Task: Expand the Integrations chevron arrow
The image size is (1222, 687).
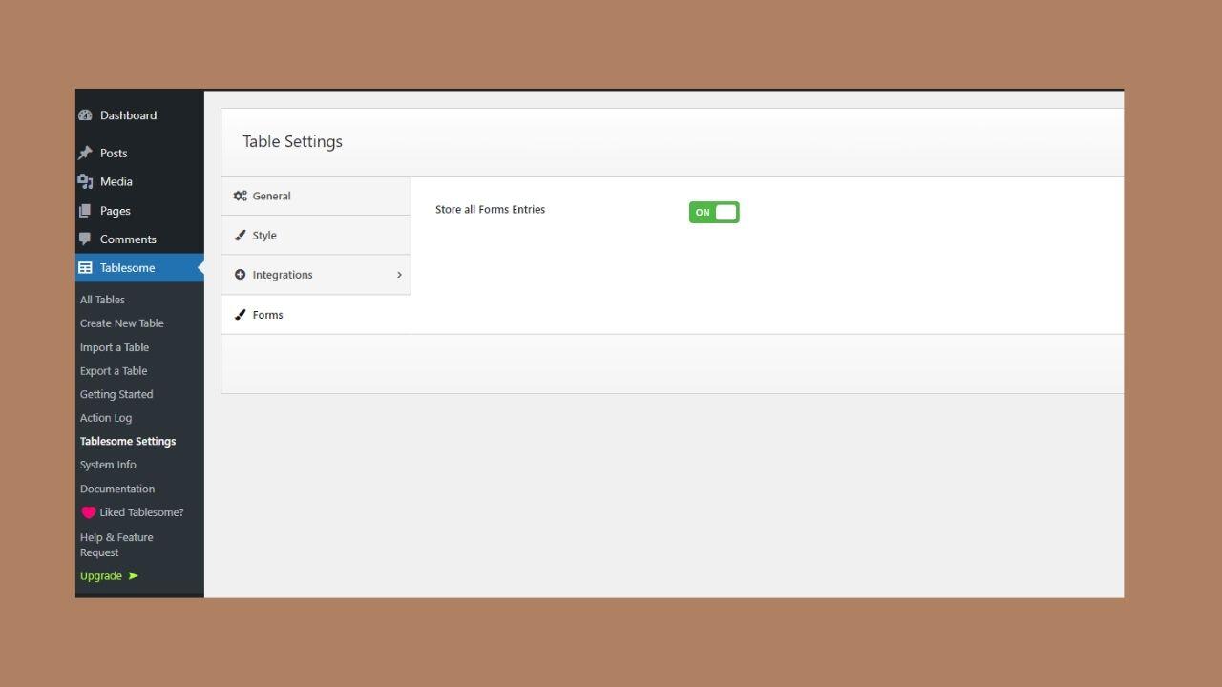Action: [399, 275]
